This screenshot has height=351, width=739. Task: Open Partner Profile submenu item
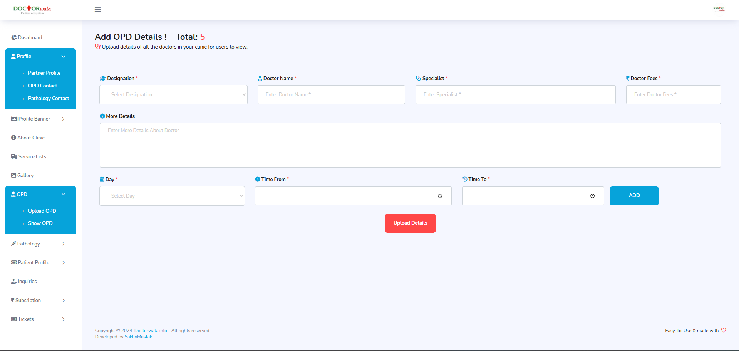[x=44, y=73]
